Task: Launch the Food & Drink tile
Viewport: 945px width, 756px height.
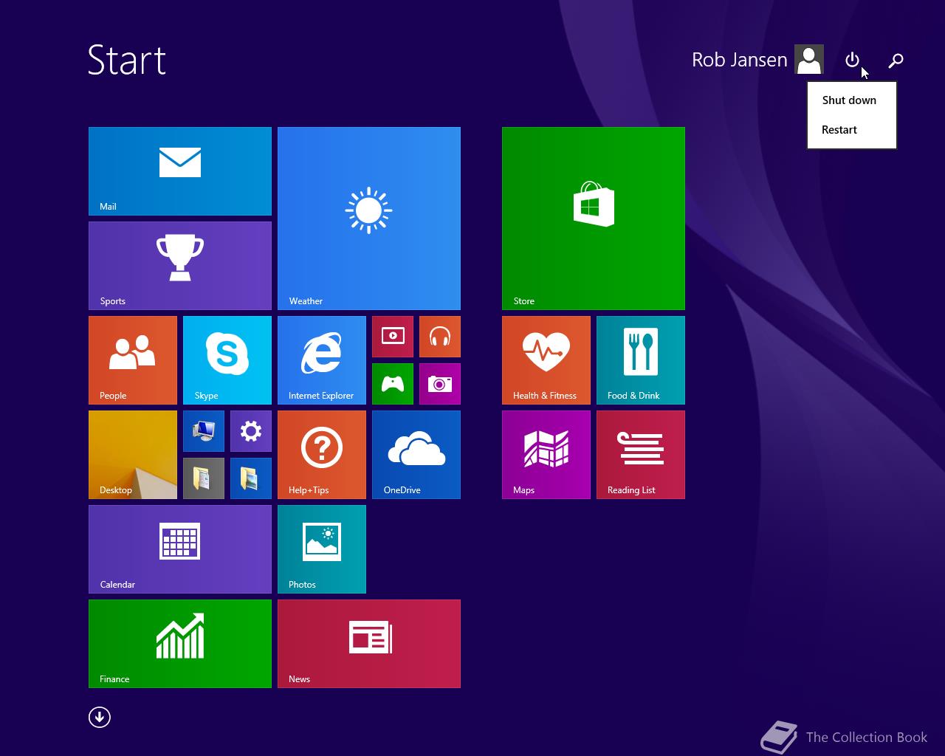Action: click(641, 360)
